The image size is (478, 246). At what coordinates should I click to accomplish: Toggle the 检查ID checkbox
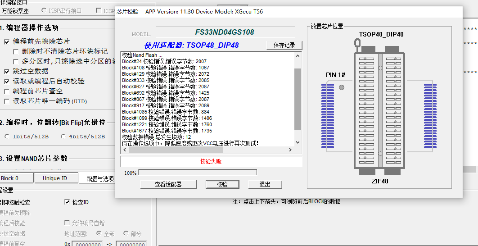pos(68,202)
